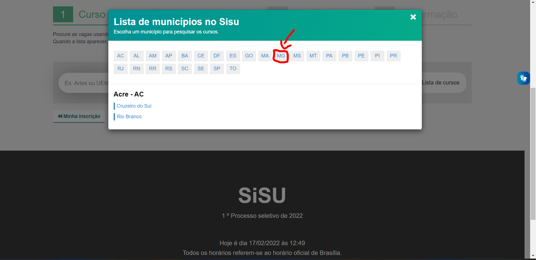Pick the BA state button
This screenshot has height=260, width=536.
coord(185,56)
